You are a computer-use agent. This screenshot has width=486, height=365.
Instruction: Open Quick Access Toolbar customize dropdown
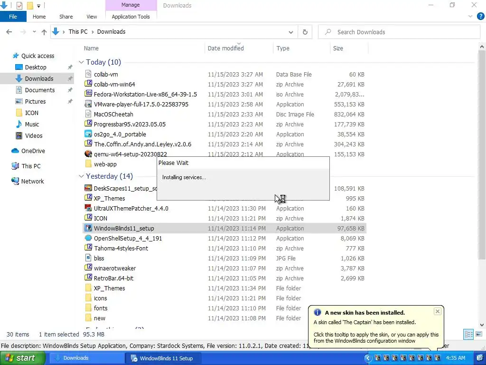tap(38, 6)
